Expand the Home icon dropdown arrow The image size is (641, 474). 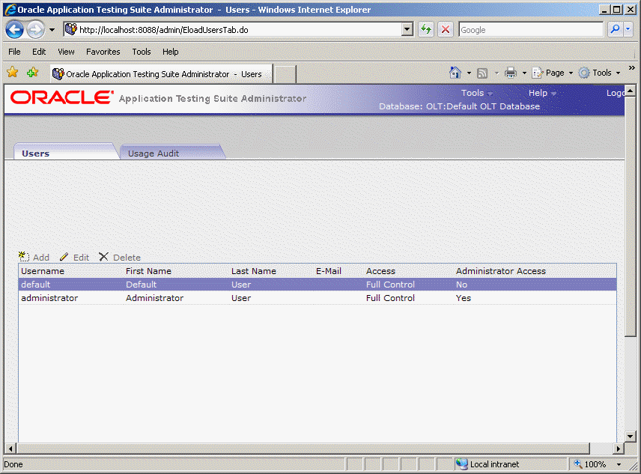(x=469, y=73)
